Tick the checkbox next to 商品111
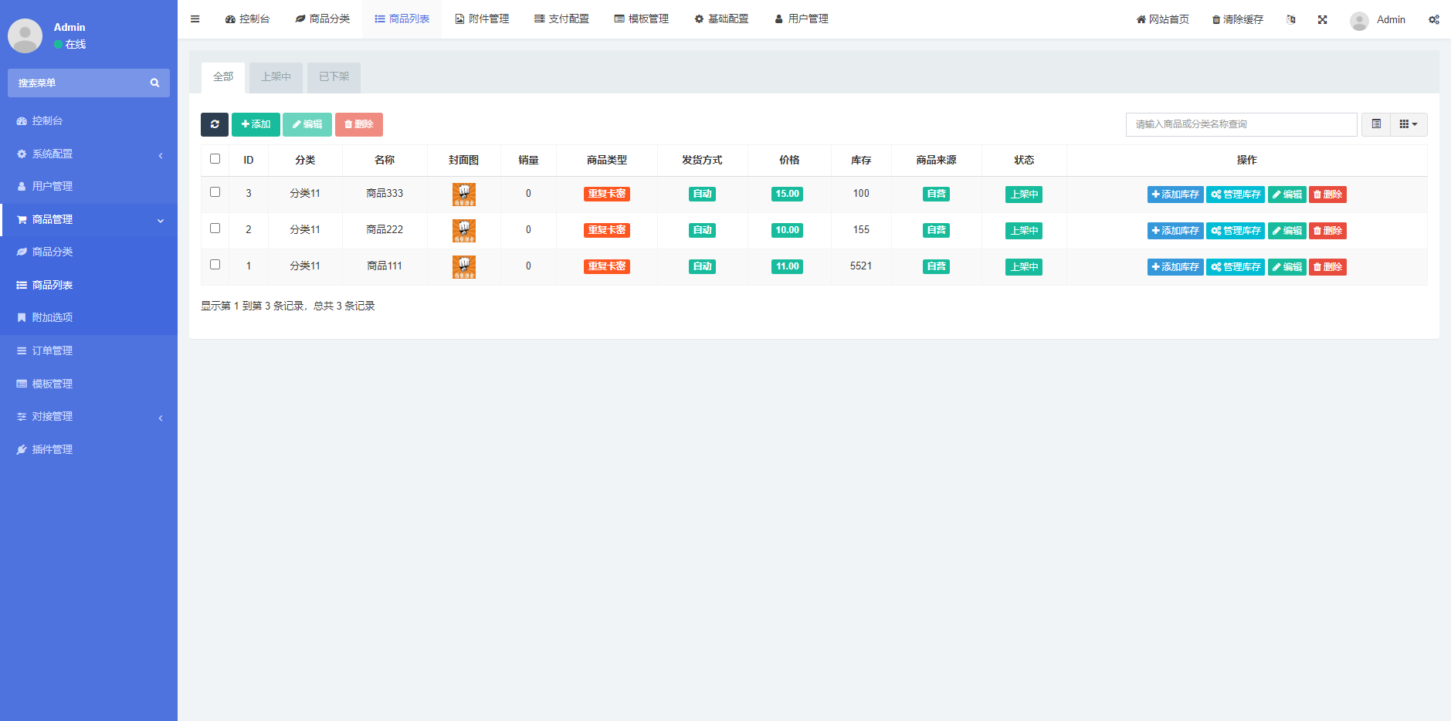 215,264
